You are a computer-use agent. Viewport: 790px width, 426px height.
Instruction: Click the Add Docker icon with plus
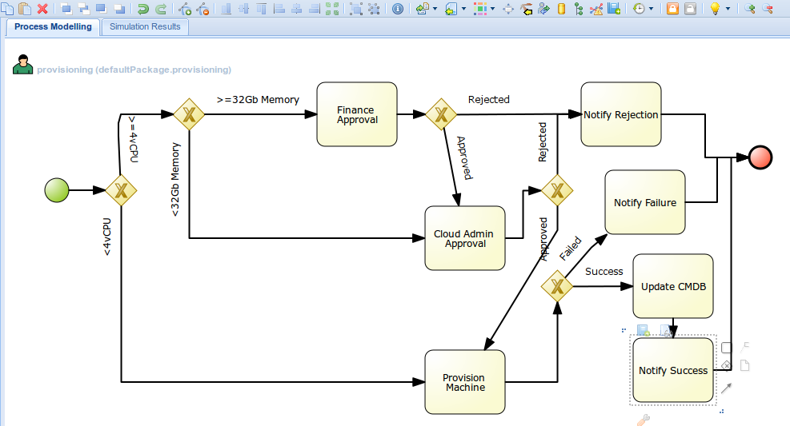[185, 8]
